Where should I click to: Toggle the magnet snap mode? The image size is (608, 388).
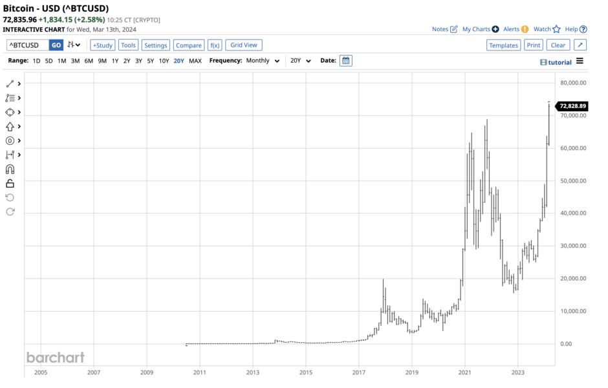coord(10,169)
